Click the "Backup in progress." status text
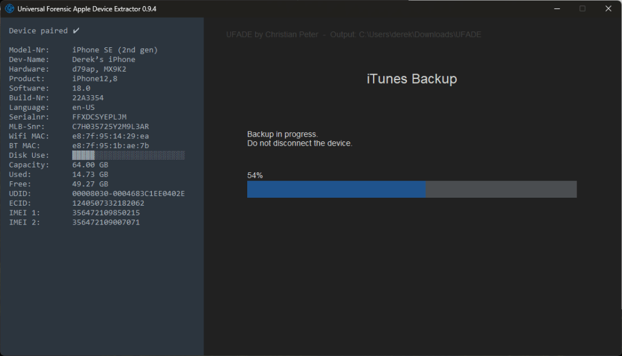This screenshot has width=622, height=356. click(282, 134)
